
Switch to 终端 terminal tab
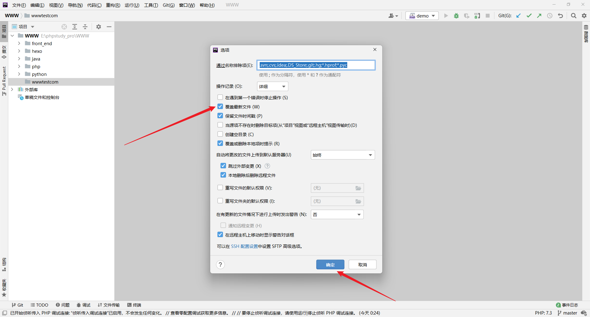tap(134, 305)
